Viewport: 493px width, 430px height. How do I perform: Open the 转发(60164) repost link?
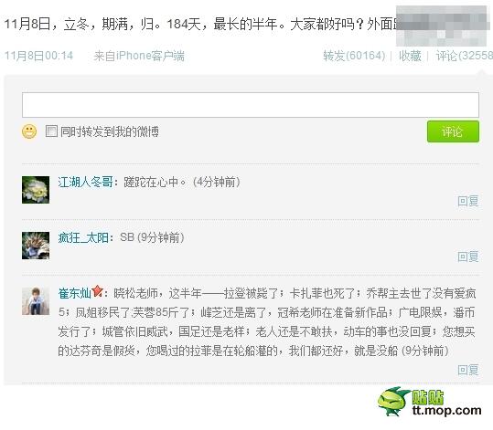[354, 56]
